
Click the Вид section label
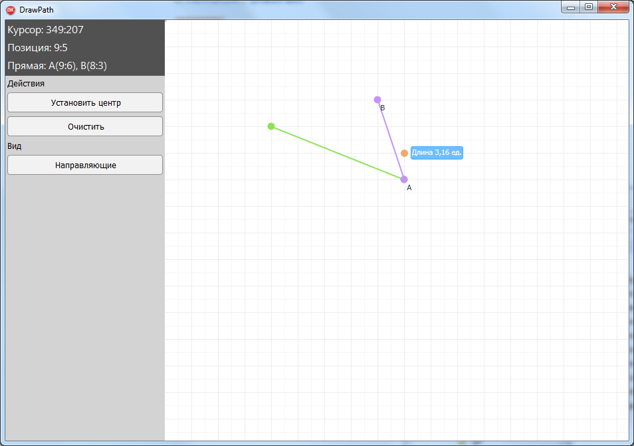click(x=15, y=146)
